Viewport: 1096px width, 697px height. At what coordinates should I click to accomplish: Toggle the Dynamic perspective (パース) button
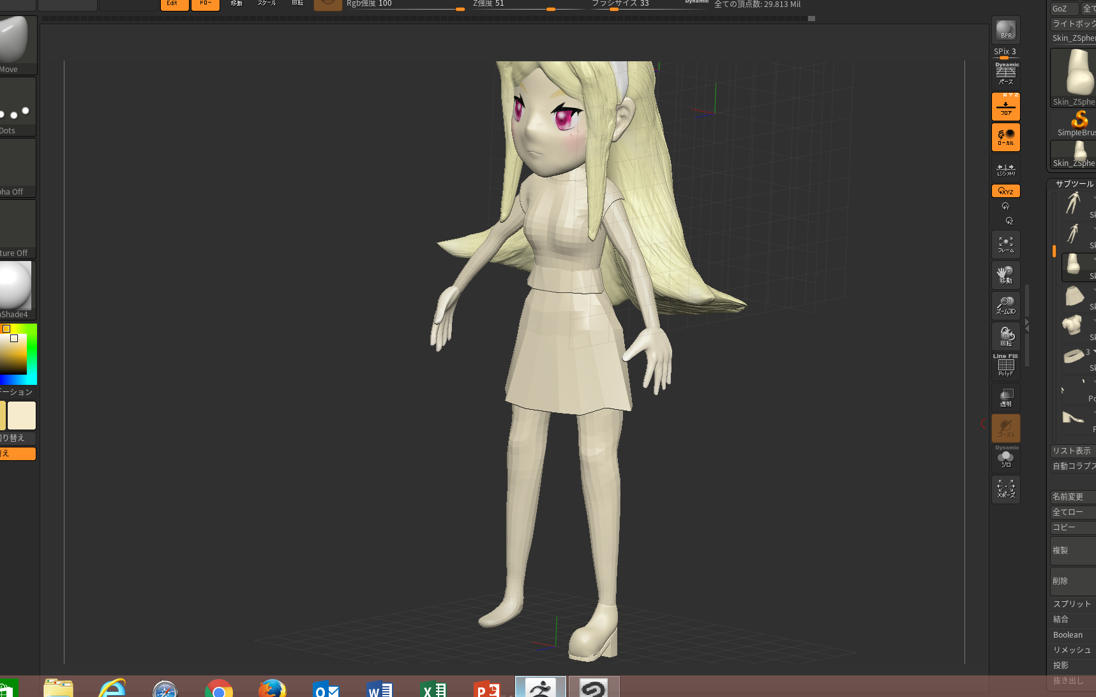click(1005, 74)
